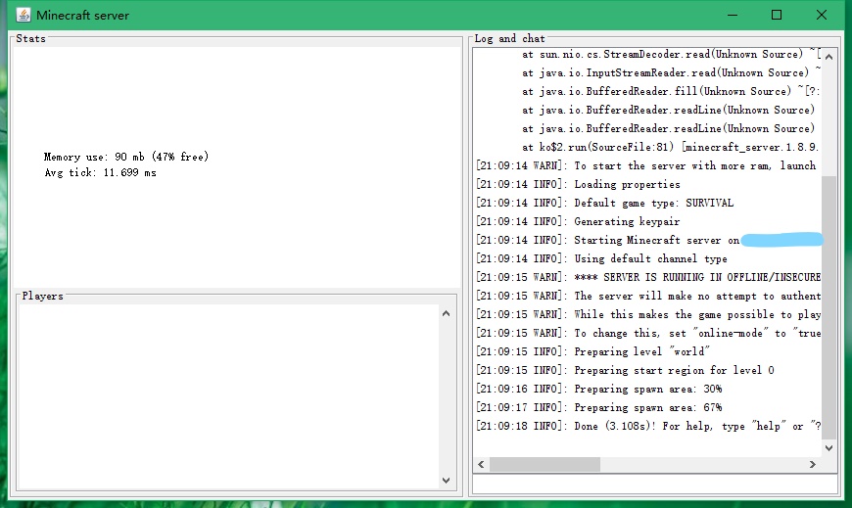Screen dimensions: 852x508
Task: Minimize the Minecraft server window
Action: [731, 15]
